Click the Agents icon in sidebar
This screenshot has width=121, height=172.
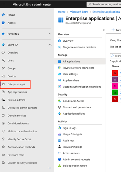[3, 23]
